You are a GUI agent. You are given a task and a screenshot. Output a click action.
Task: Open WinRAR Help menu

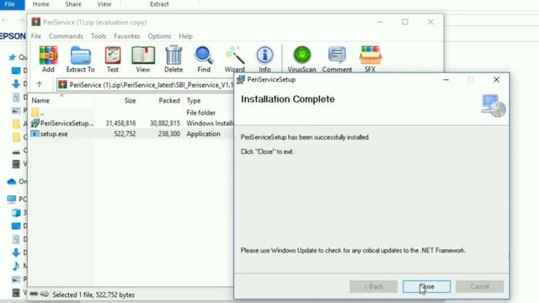(x=185, y=36)
